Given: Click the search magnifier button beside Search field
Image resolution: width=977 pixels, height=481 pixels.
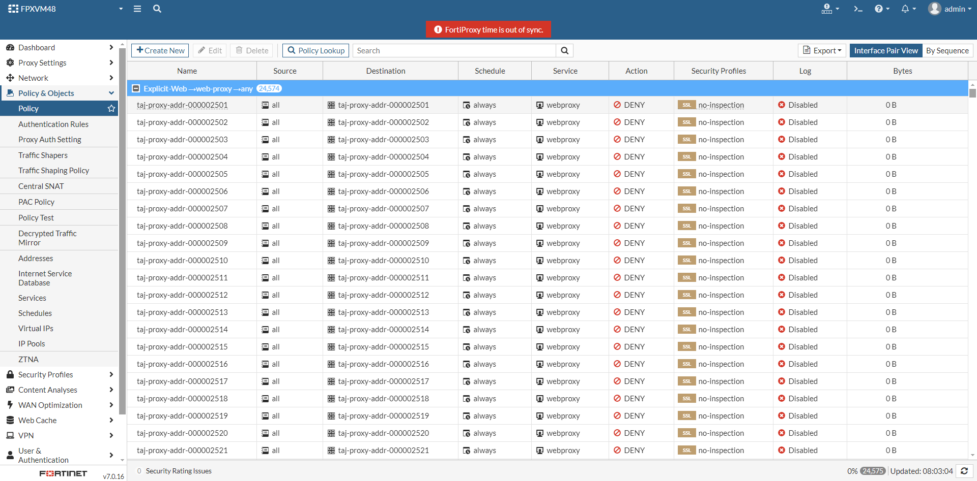Looking at the screenshot, I should tap(565, 50).
